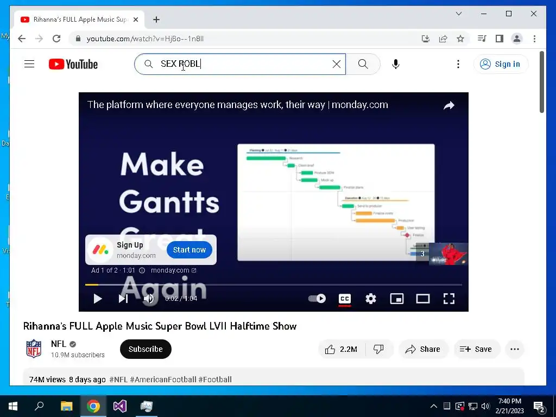Screen dimensions: 556x417
Task: Click the address bar URL
Action: (145, 39)
